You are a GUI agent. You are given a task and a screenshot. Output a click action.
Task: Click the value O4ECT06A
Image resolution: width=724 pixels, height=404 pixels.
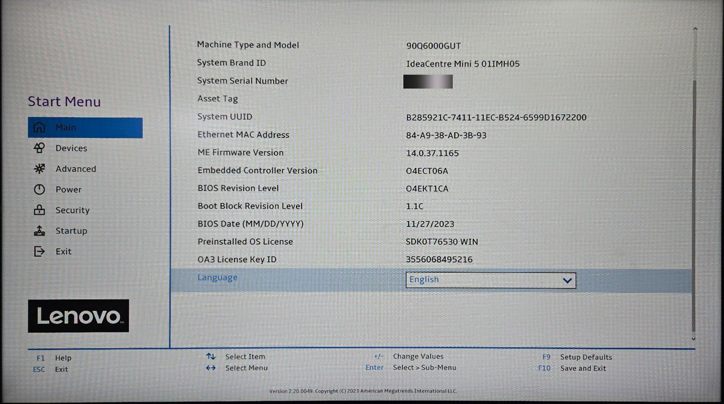(427, 171)
